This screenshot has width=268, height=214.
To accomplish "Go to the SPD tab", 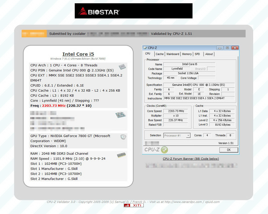I will (x=198, y=54).
